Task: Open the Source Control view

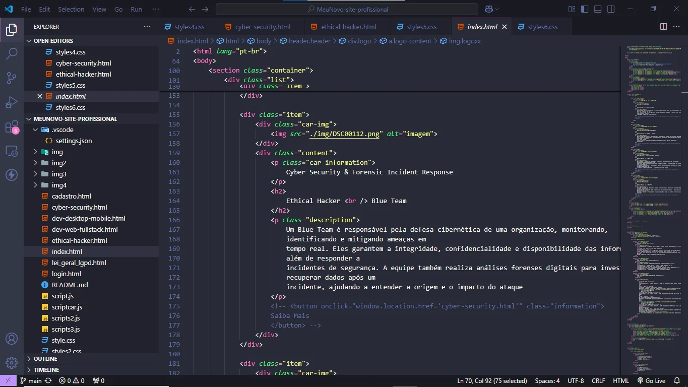Action: point(12,78)
